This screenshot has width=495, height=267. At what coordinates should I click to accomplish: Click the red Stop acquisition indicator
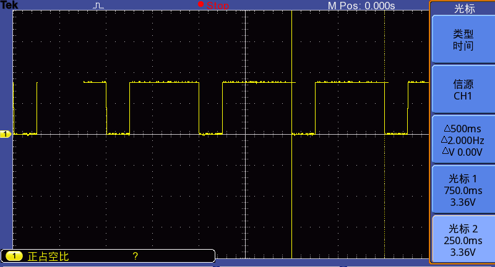(213, 5)
